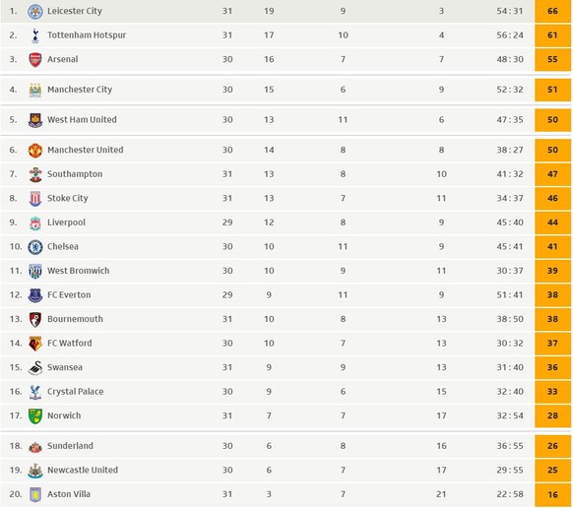
Task: Click Sunderland's goal difference 36:55
Action: pyautogui.click(x=510, y=446)
